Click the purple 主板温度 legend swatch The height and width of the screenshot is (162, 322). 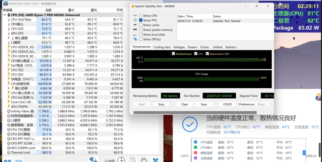(195, 158)
